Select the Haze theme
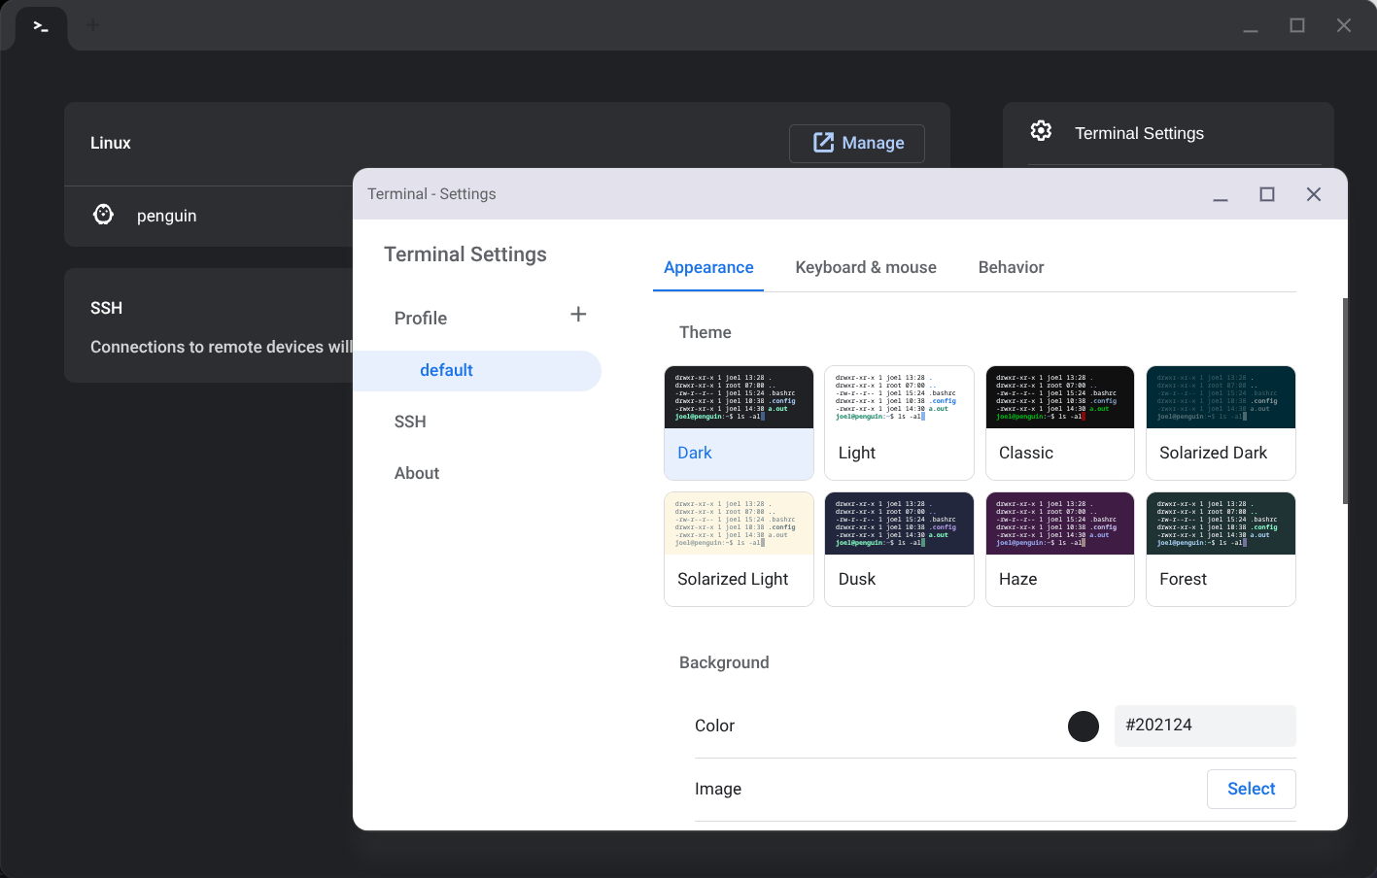The height and width of the screenshot is (878, 1377). [1060, 549]
